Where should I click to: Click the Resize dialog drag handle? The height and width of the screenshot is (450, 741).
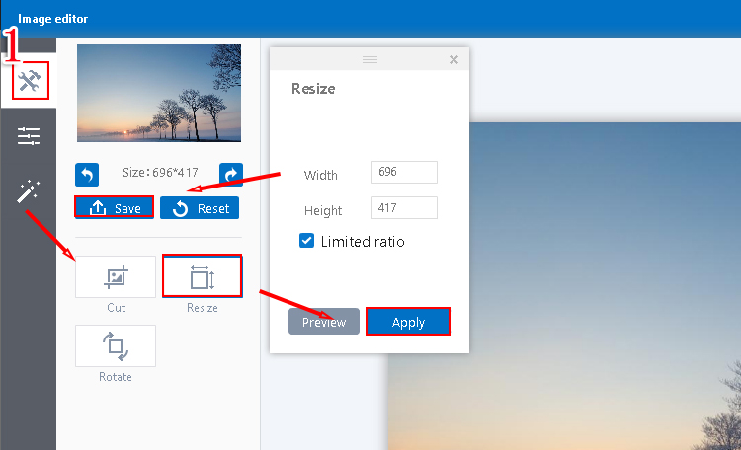point(370,60)
